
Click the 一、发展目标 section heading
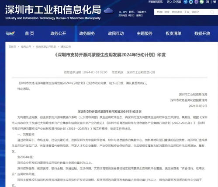tap(26, 134)
